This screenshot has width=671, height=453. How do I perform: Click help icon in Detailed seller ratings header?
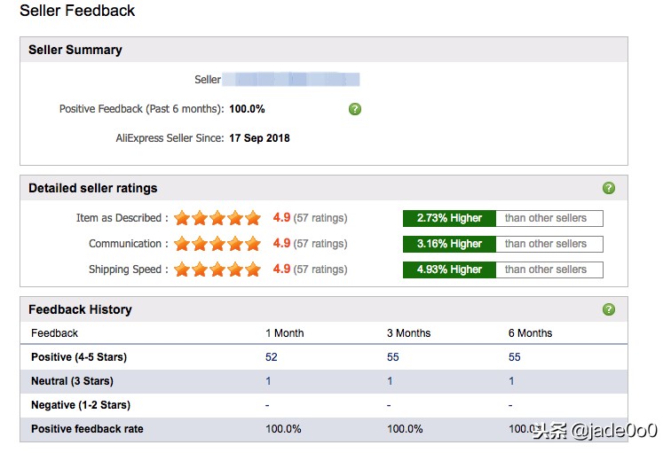(608, 188)
